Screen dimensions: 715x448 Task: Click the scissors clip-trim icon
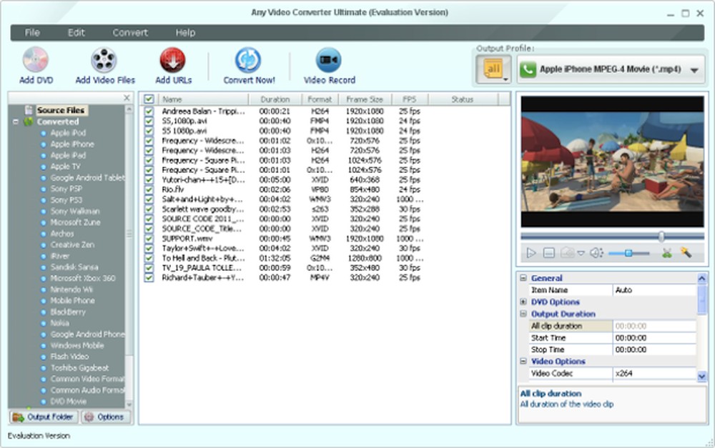point(667,252)
